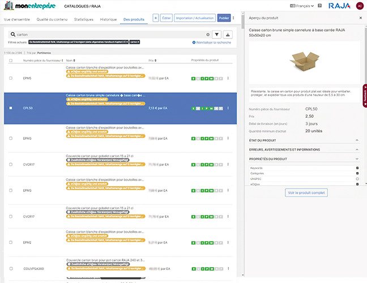Close the Aperçu du produit panel

[361, 18]
